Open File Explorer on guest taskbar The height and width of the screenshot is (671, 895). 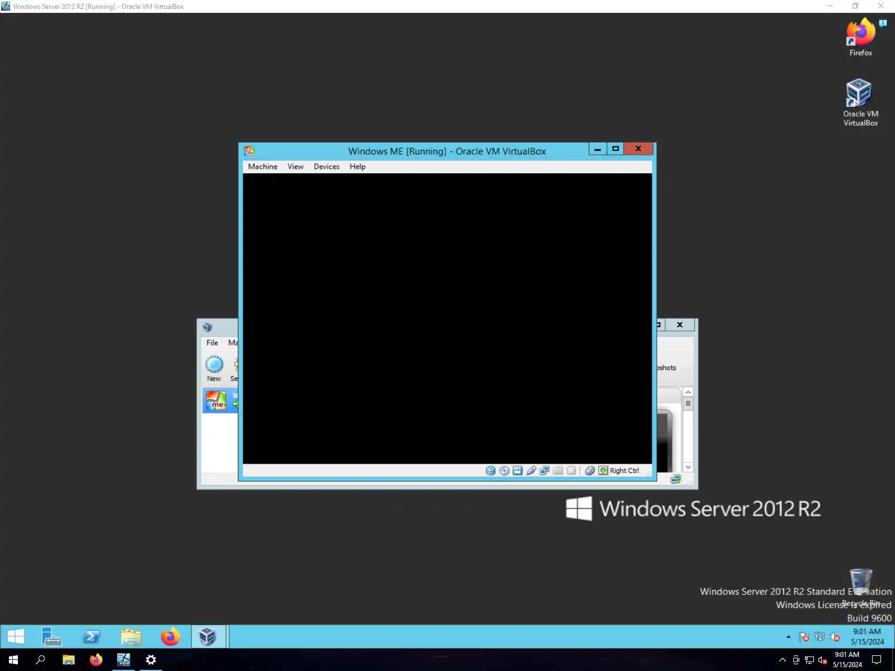131,636
